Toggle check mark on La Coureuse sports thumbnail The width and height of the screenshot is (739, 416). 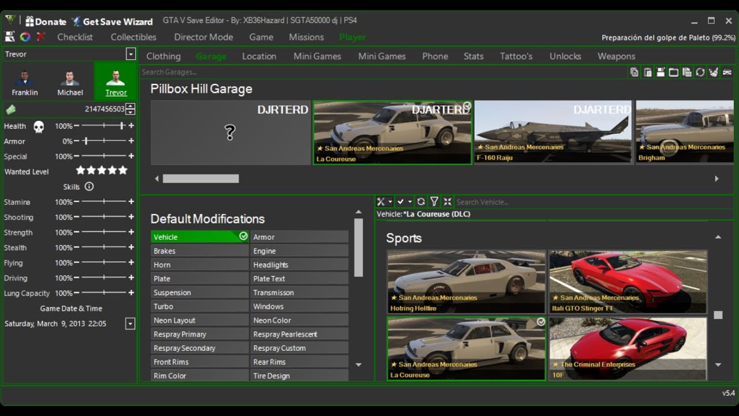pos(540,322)
